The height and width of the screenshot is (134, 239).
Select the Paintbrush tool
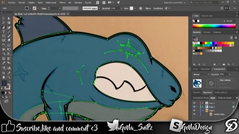click(9, 36)
